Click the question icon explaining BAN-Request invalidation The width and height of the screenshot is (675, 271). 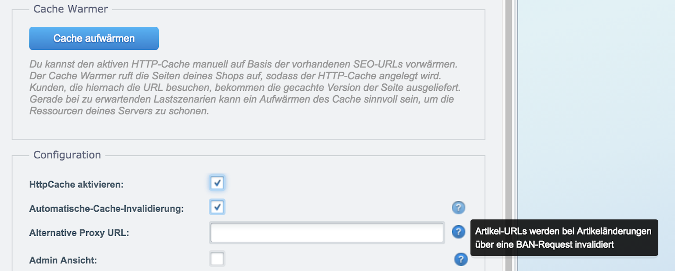[x=458, y=207]
